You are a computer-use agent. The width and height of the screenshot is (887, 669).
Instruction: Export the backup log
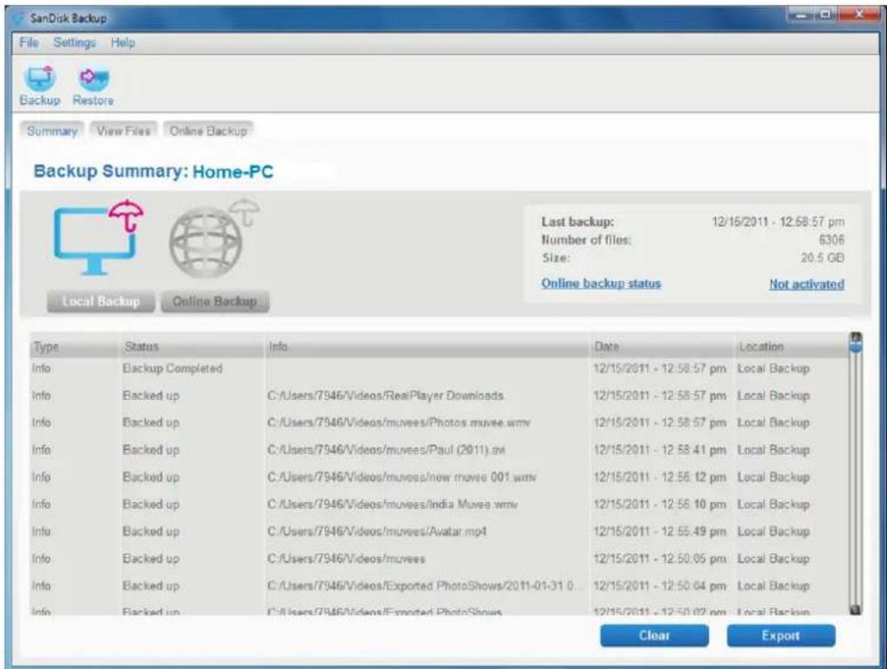click(781, 636)
